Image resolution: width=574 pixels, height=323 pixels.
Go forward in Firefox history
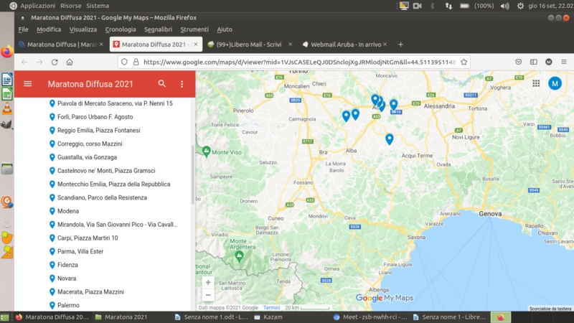[39, 62]
